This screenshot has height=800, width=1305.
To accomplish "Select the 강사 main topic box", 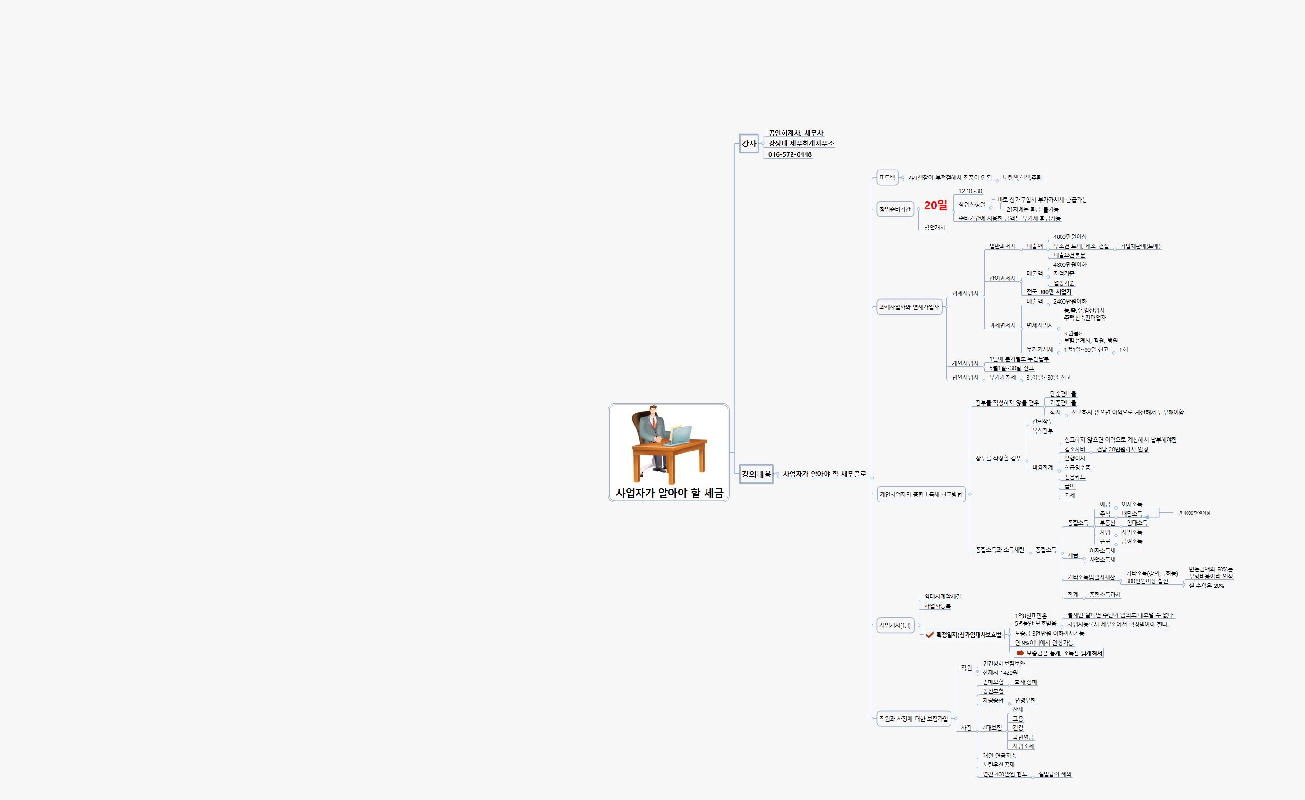I will [749, 144].
